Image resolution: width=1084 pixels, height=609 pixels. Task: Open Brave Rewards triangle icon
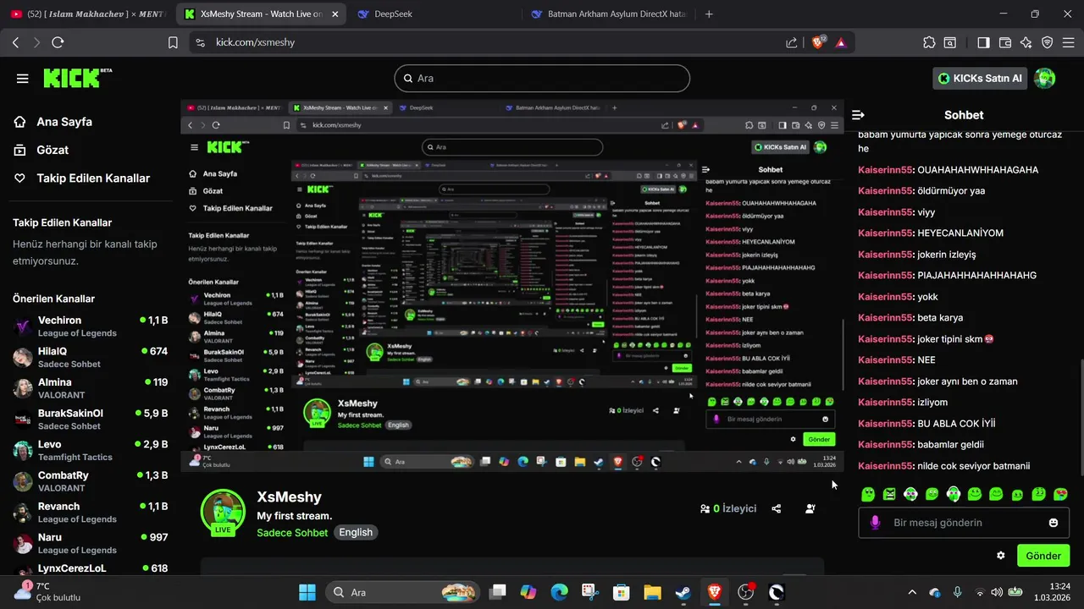coord(841,42)
